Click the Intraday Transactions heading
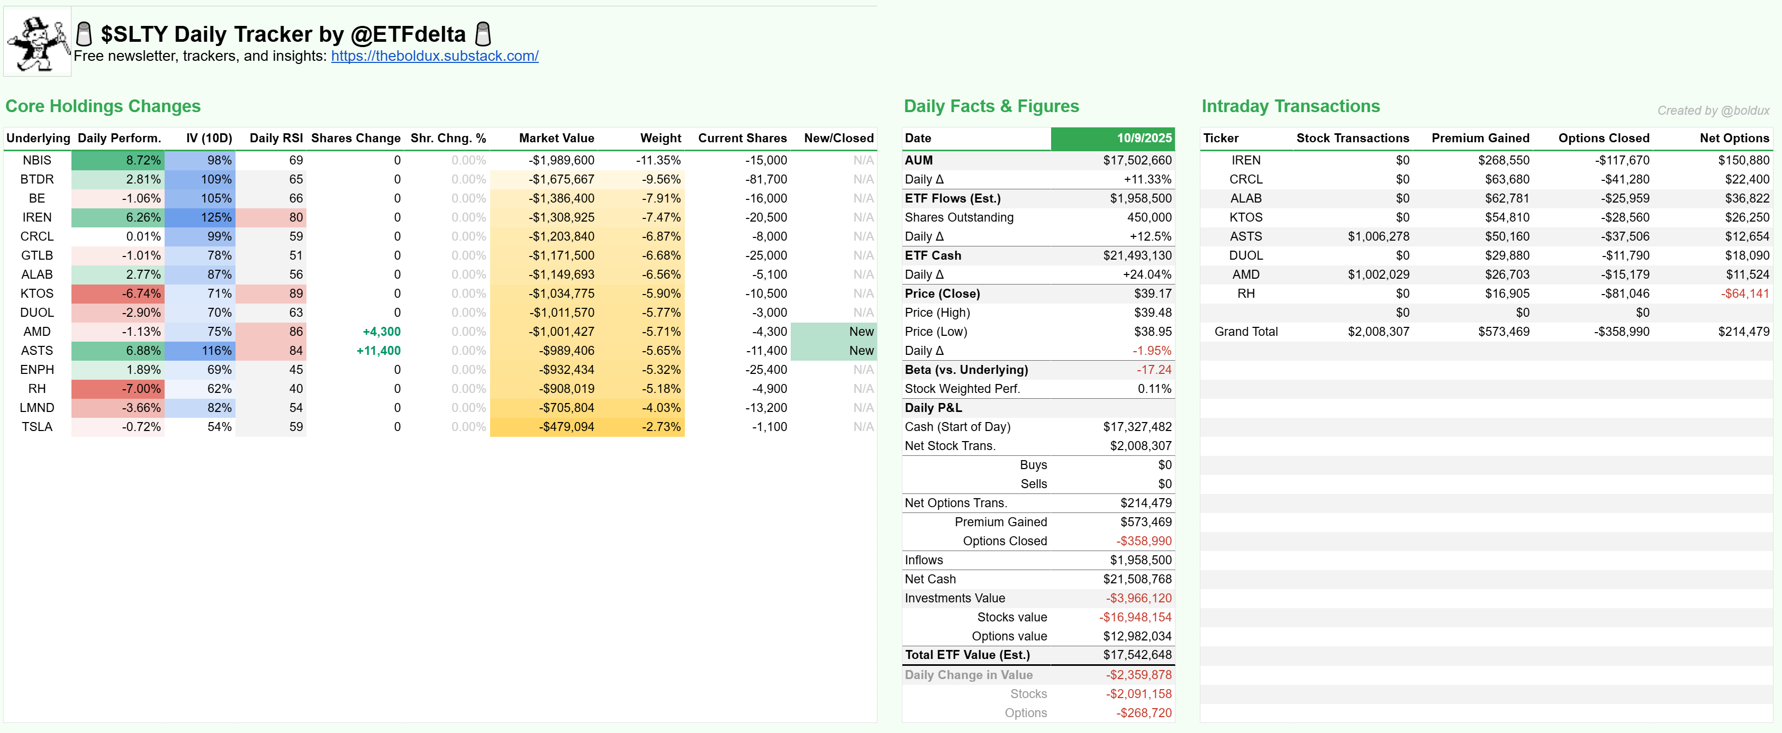 click(x=1290, y=106)
